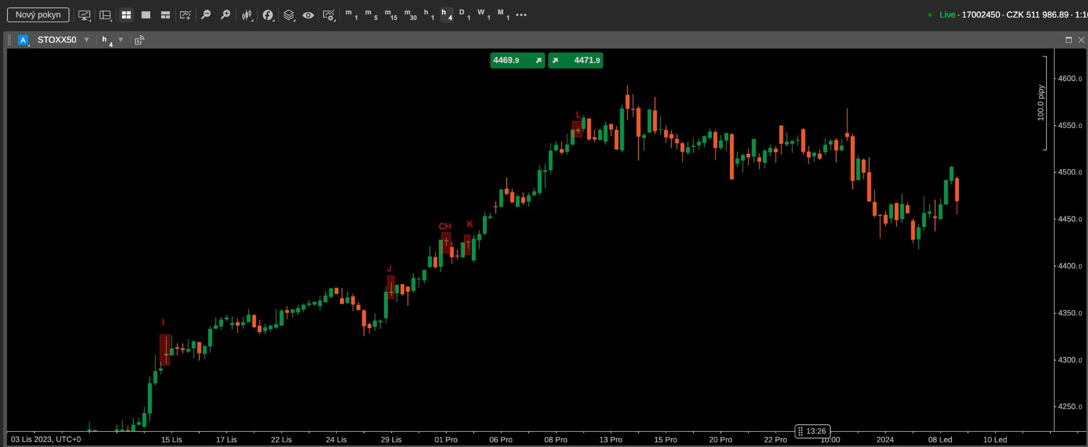This screenshot has height=447, width=1088.
Task: Open the more timeframes ellipsis menu
Action: click(x=521, y=15)
